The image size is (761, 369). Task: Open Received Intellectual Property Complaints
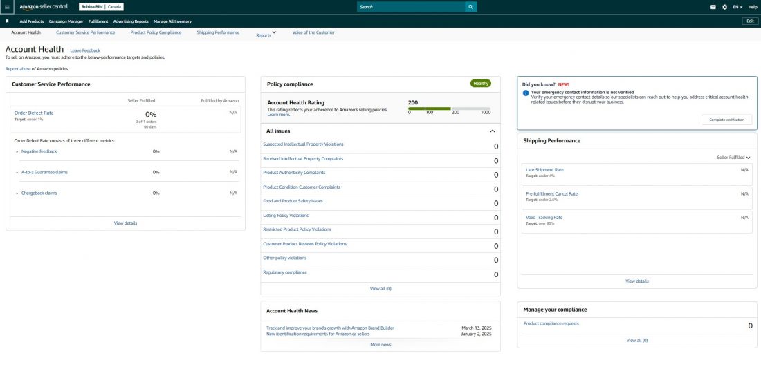tap(303, 158)
